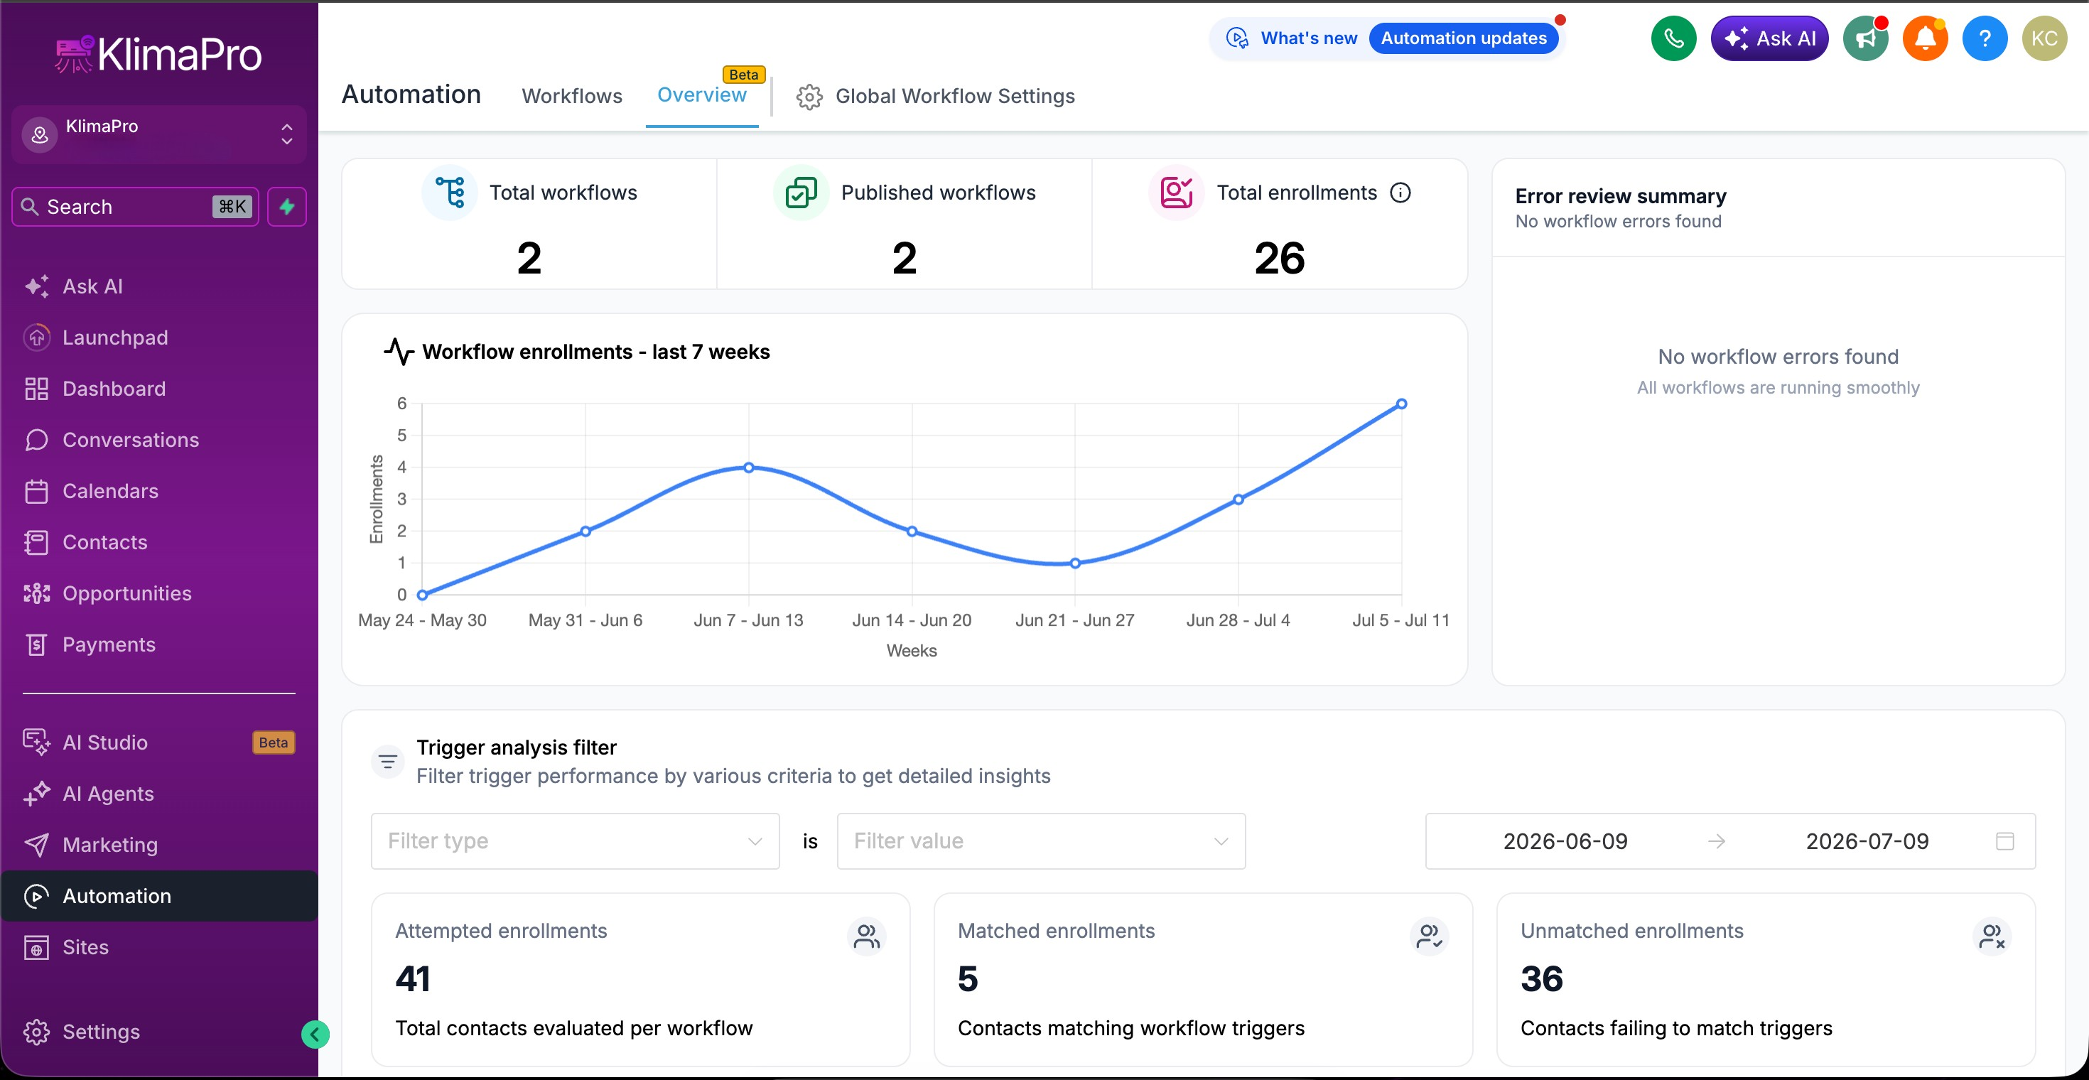Open the megaphone announcements icon
This screenshot has height=1080, width=2089.
[x=1865, y=38]
